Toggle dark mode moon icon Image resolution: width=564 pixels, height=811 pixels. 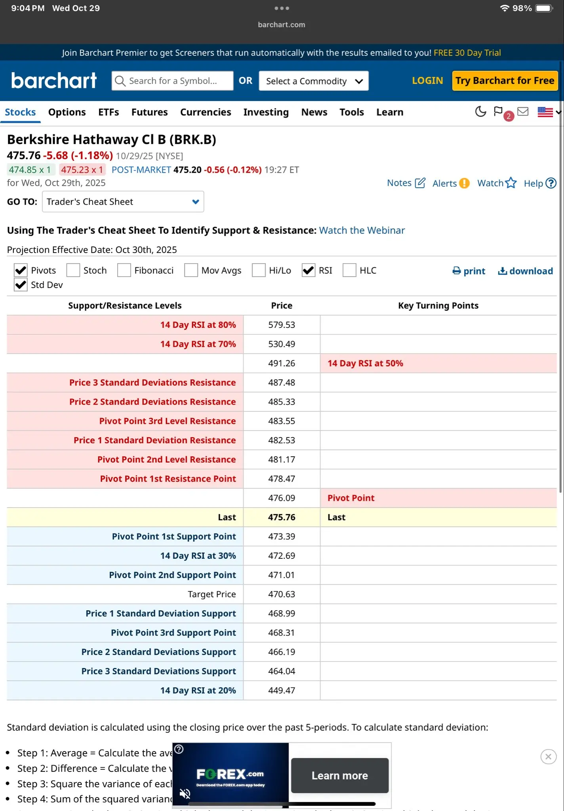(x=480, y=112)
